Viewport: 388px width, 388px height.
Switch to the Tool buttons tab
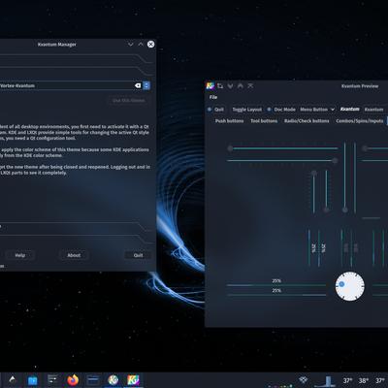[x=264, y=120]
